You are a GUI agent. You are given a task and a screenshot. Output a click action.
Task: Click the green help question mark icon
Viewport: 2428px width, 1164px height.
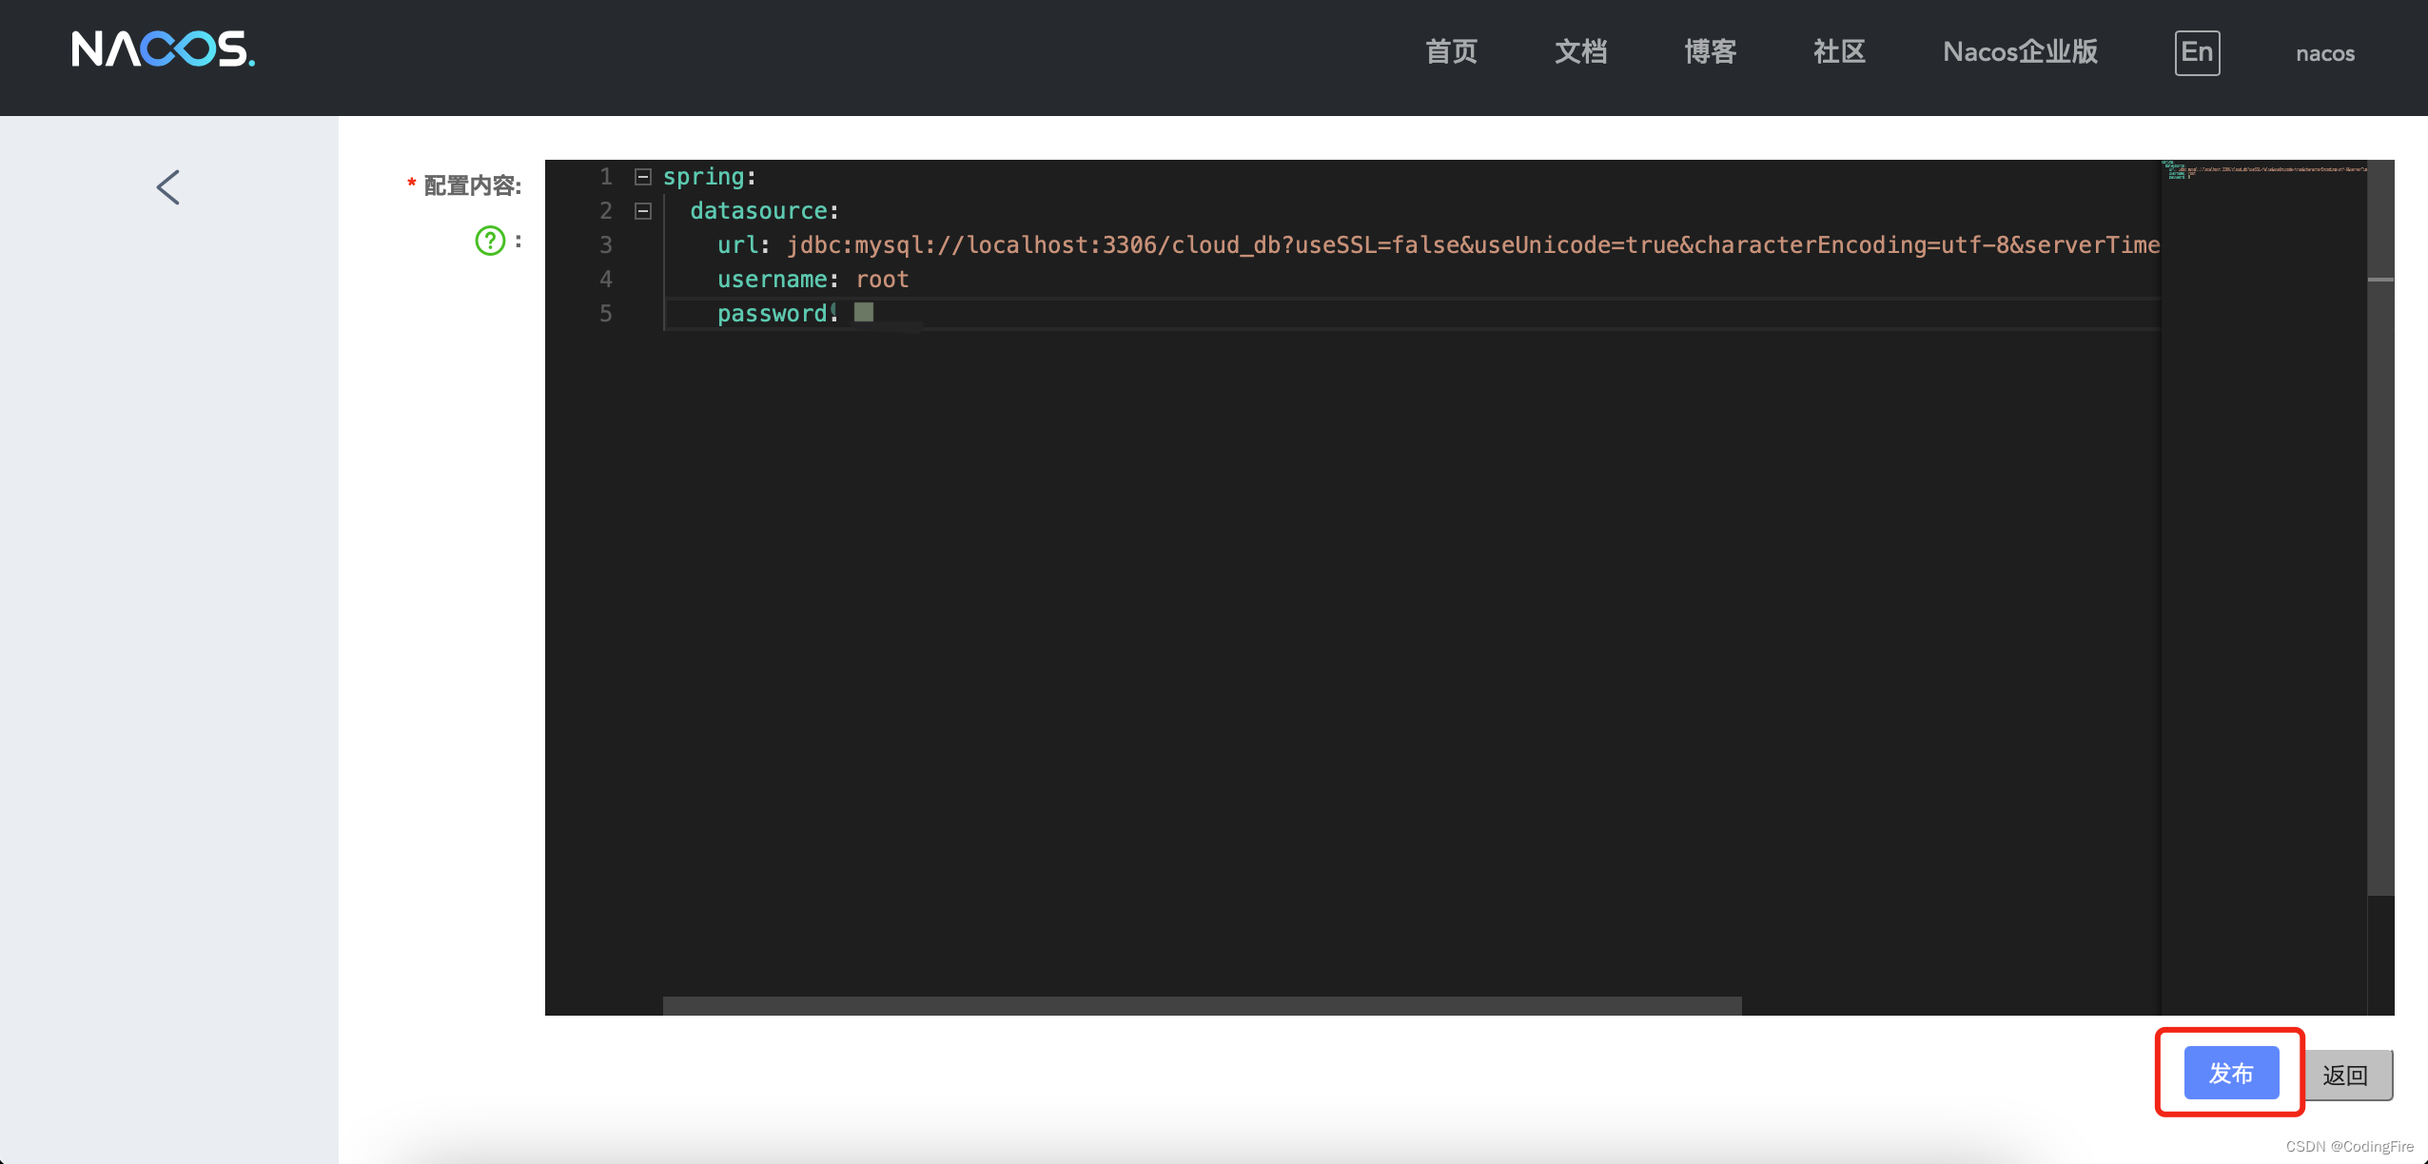(x=490, y=241)
